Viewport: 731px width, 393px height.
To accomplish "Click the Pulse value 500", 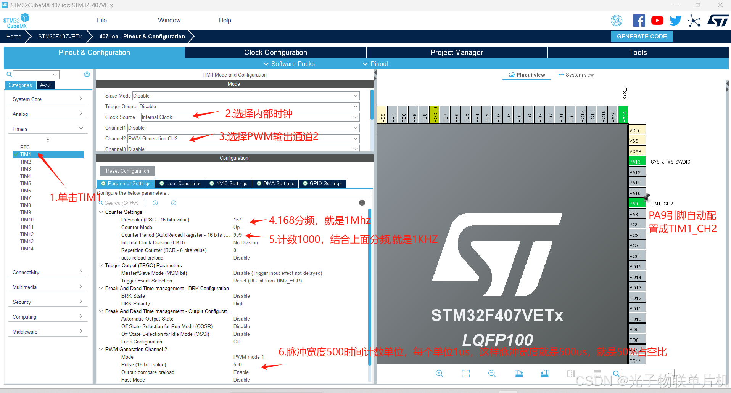I will (237, 364).
